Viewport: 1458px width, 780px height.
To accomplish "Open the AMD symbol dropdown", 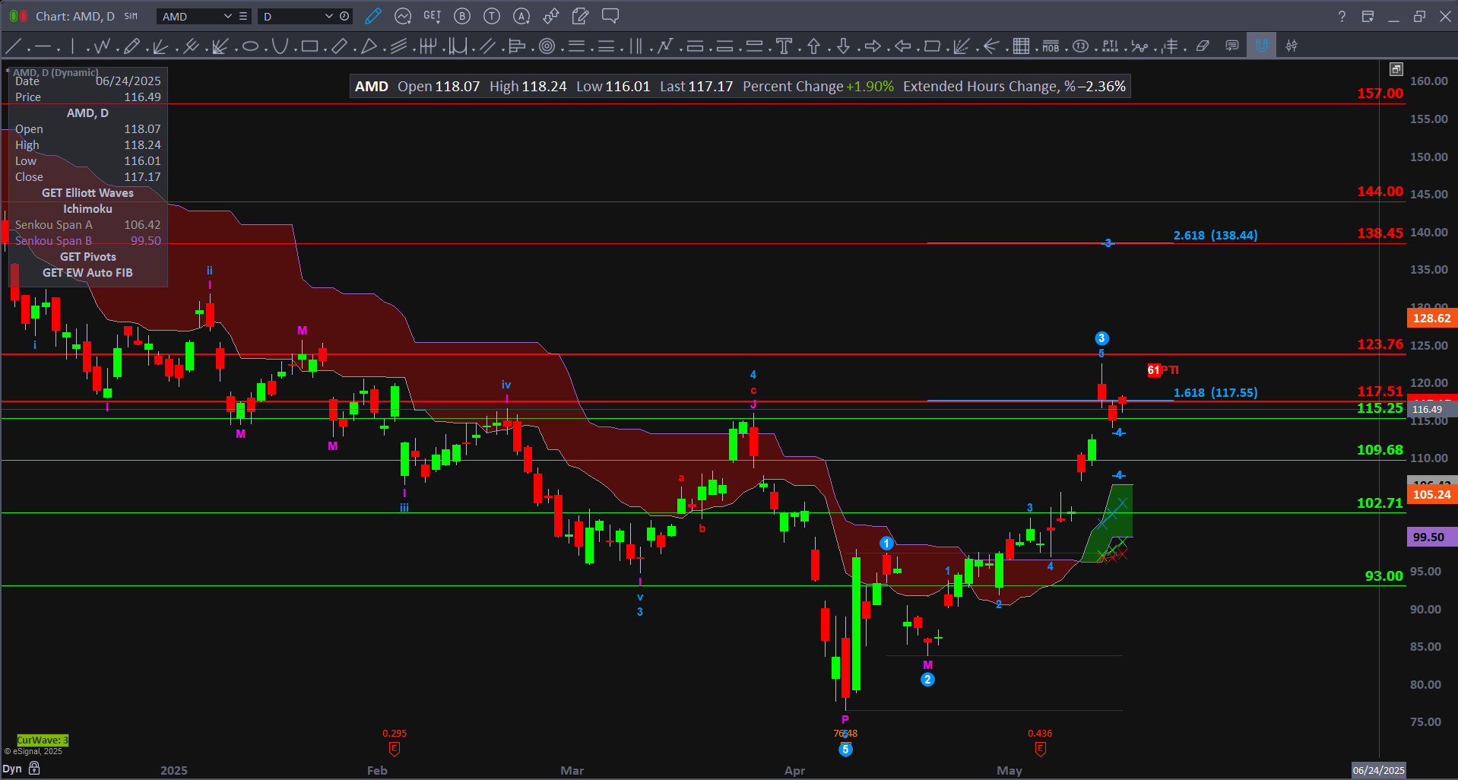I will (x=227, y=16).
